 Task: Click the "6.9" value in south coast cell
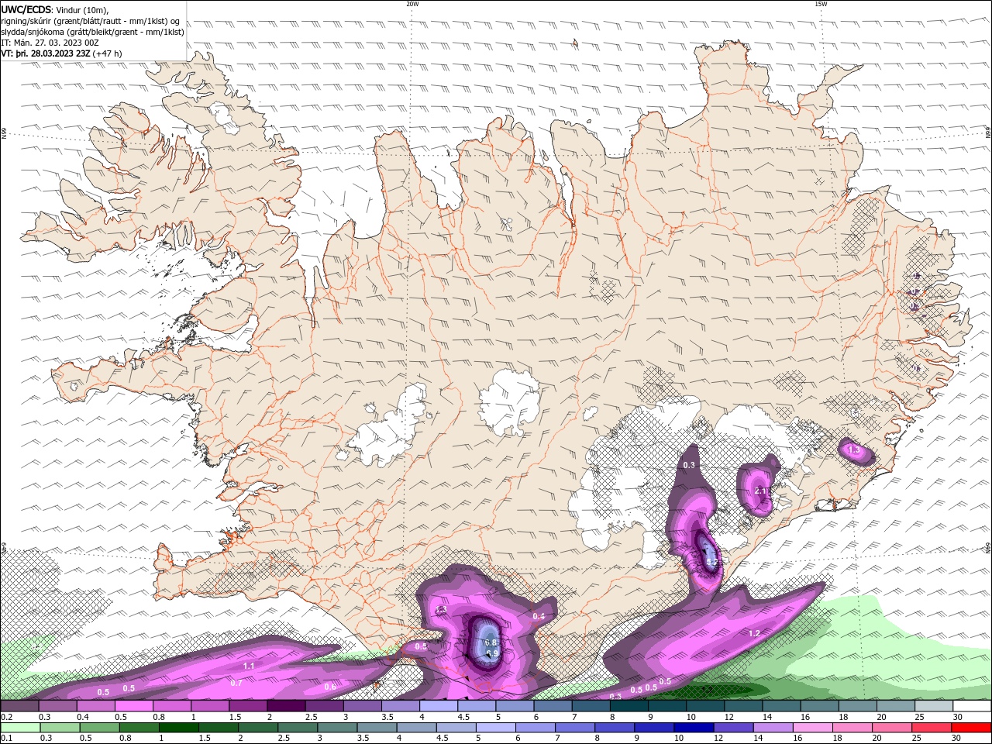[492, 654]
